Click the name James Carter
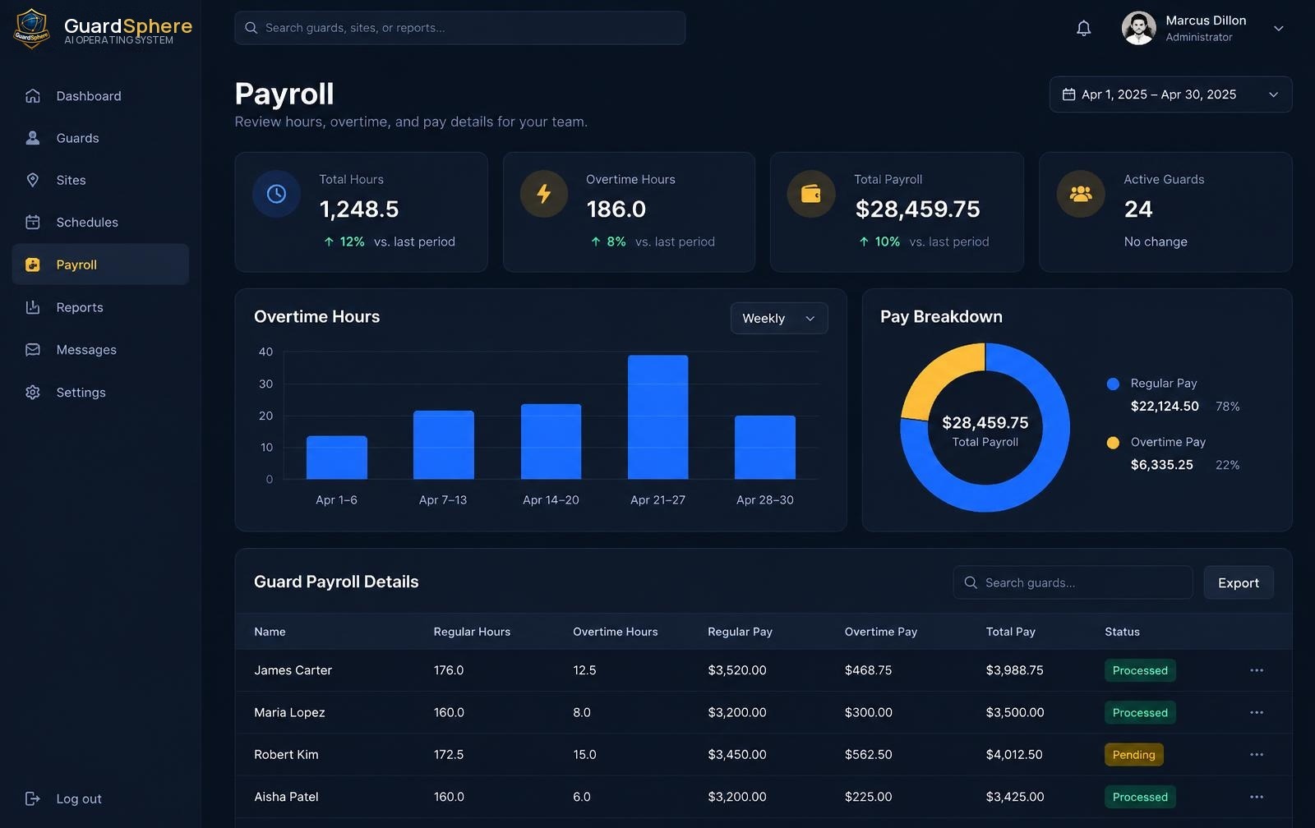Image resolution: width=1315 pixels, height=828 pixels. click(293, 670)
